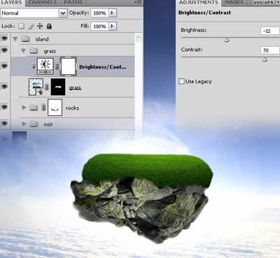Click the chain link icon on rocks group

[43, 108]
